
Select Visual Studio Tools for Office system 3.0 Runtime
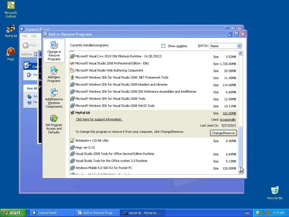click(x=153, y=161)
